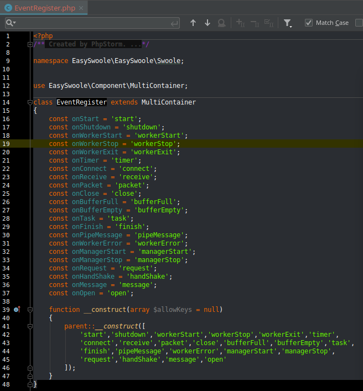363x391 pixels.
Task: Click Select All Occurrences icon
Action: click(x=269, y=23)
